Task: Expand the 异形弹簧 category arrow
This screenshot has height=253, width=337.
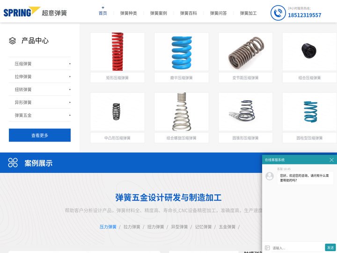Action: [70, 103]
